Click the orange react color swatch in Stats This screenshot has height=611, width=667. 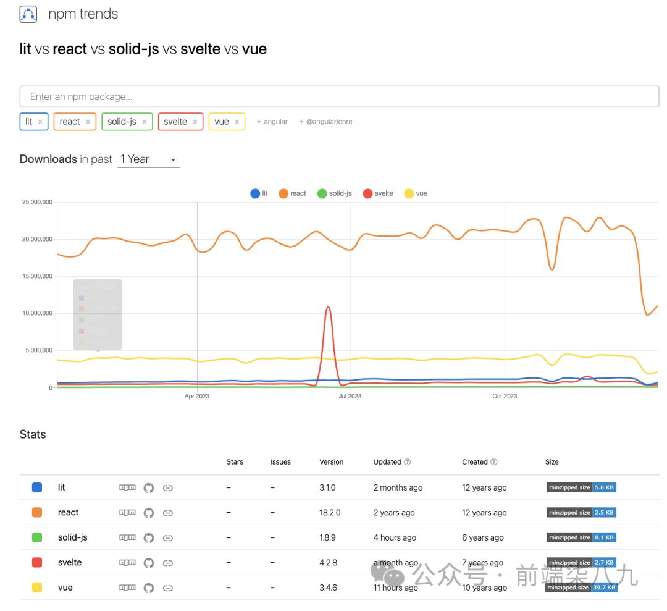coord(37,513)
